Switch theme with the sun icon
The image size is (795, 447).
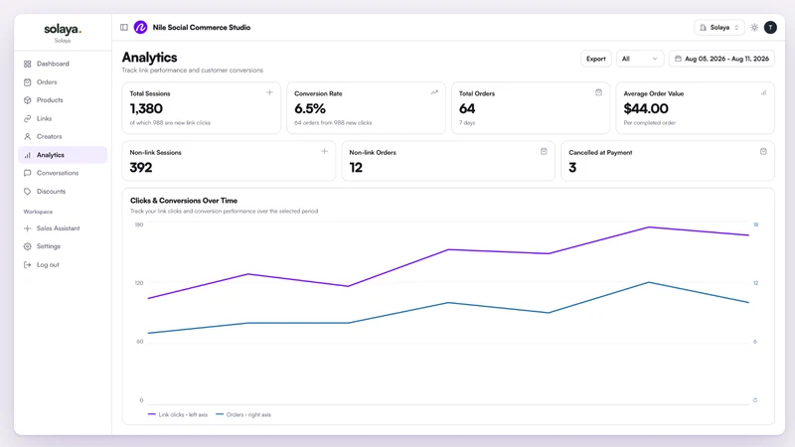(754, 28)
